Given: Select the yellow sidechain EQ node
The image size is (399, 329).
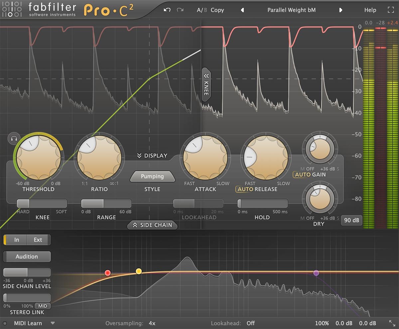Looking at the screenshot, I should point(139,272).
